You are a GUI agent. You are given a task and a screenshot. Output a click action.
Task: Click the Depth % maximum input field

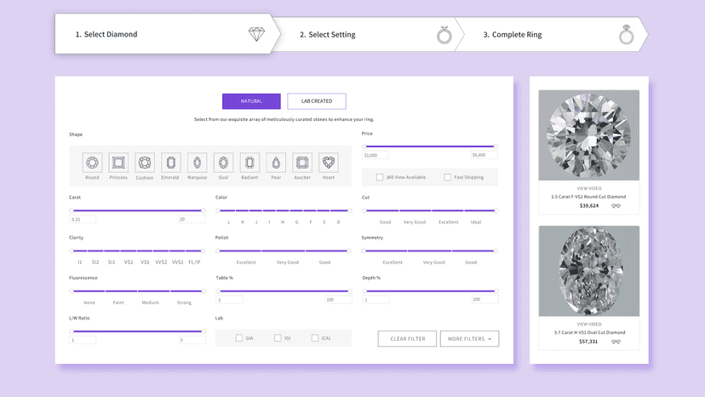484,299
